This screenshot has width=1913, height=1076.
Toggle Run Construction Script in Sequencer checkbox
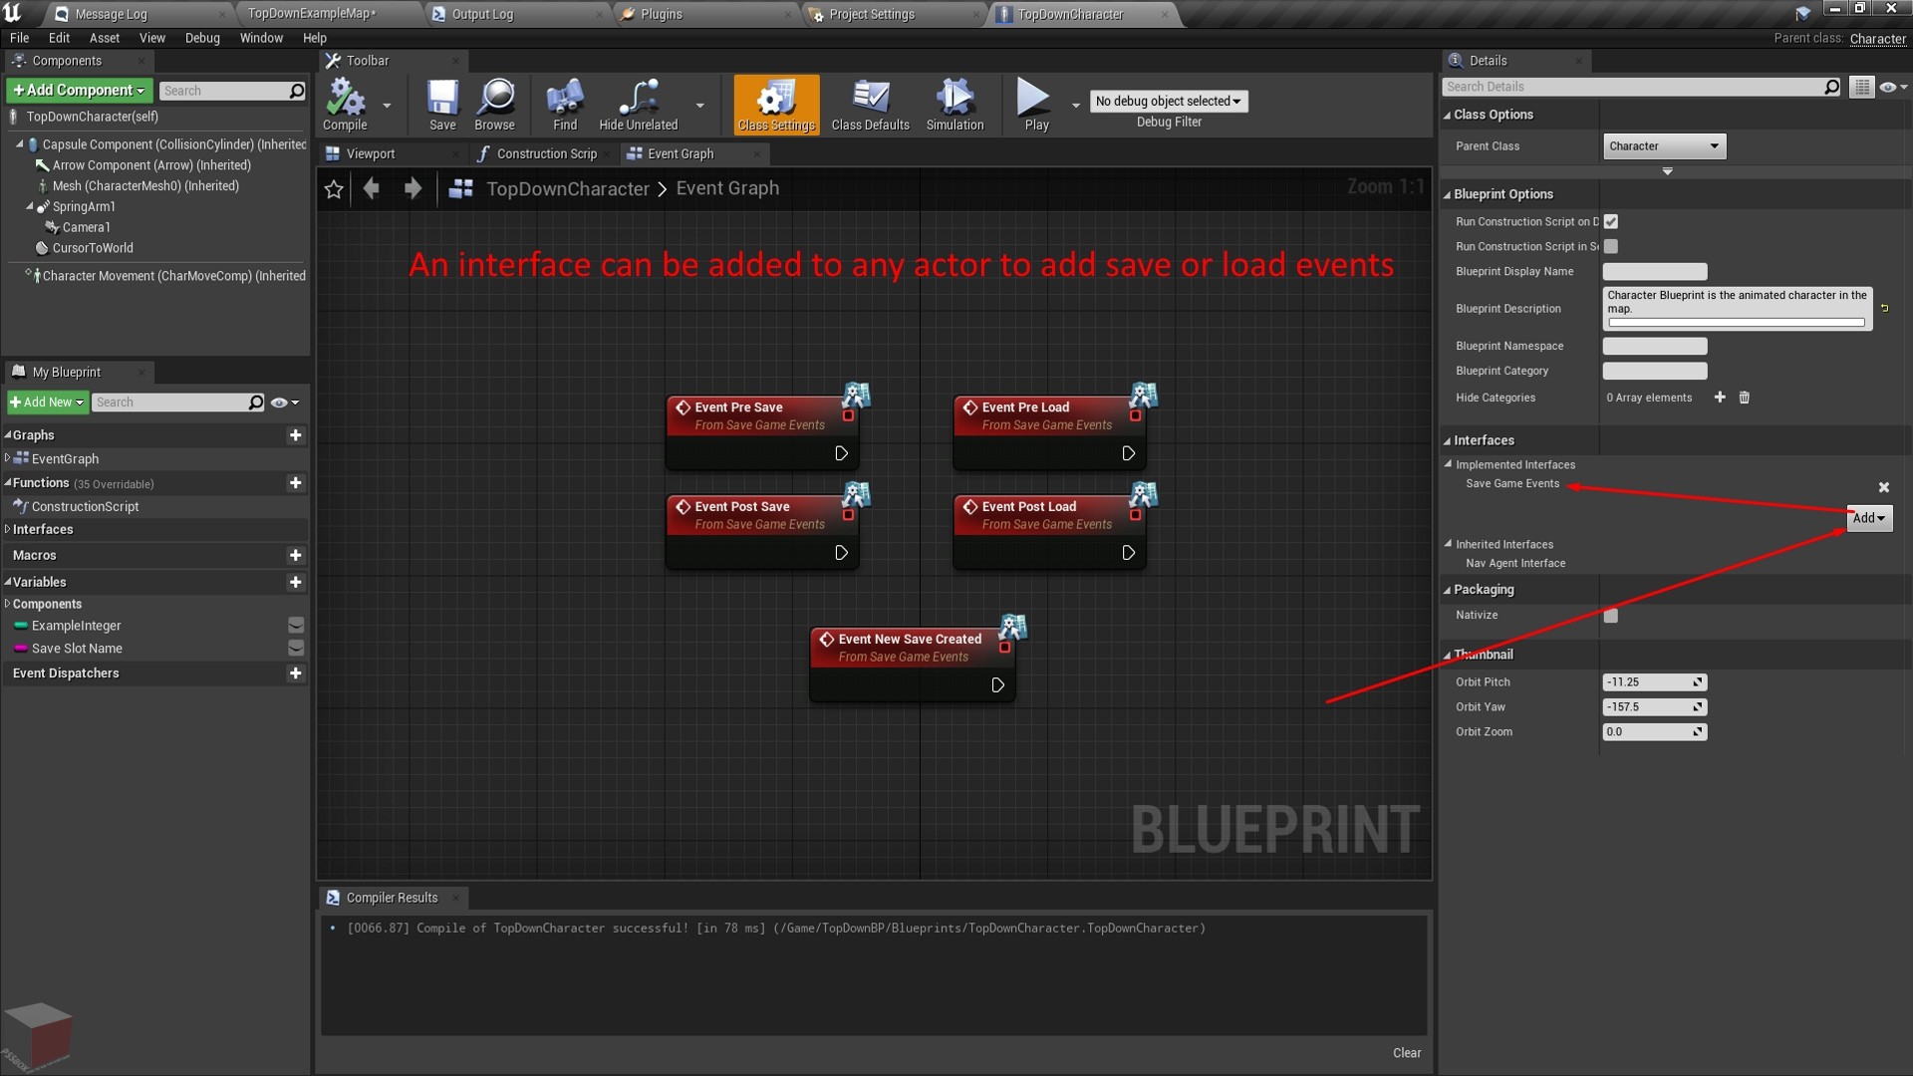(x=1611, y=246)
